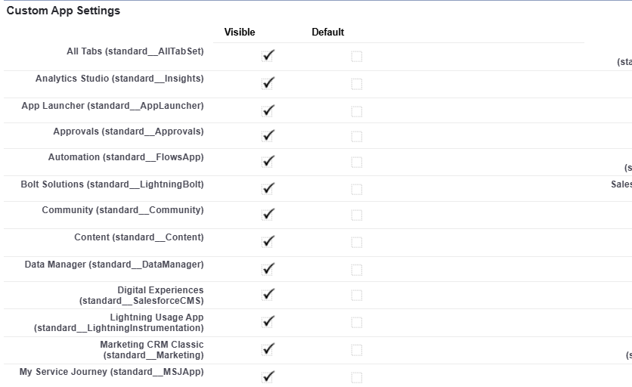Uncheck Data Manager Visible checkbox
Image resolution: width=632 pixels, height=387 pixels.
[x=267, y=270]
